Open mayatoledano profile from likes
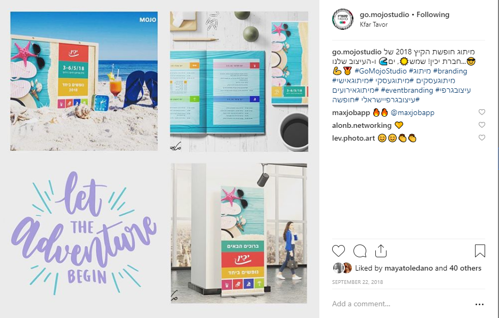Screen dimensions: 499x318 pos(408,268)
